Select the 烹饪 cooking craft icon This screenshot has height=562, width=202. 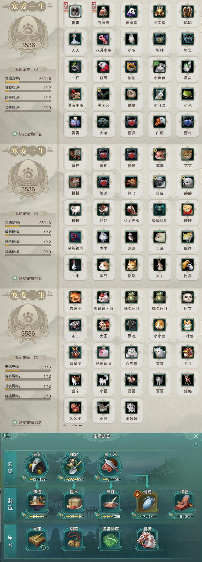110,504
